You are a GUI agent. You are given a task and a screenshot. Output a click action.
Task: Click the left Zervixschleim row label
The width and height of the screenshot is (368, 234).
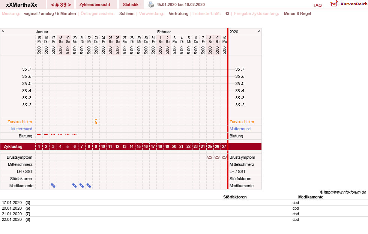tap(20, 122)
